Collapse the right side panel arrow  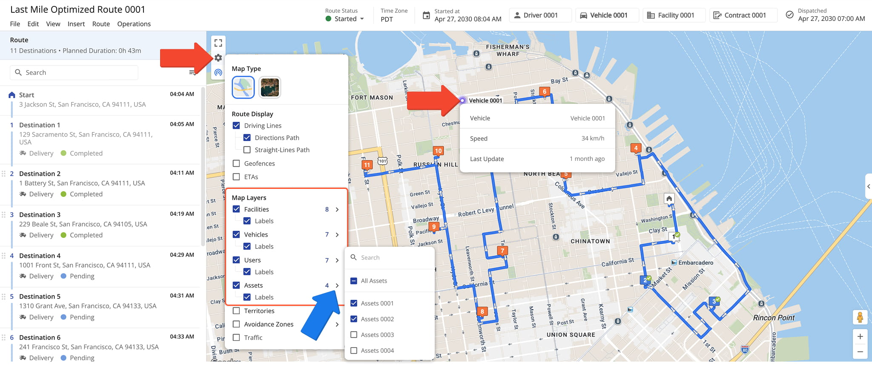[x=868, y=186]
